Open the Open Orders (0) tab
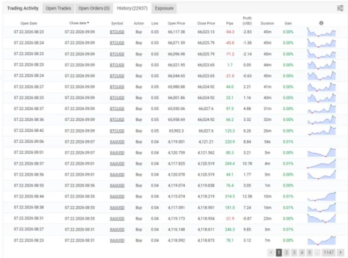Image resolution: width=348 pixels, height=258 pixels. [x=94, y=8]
